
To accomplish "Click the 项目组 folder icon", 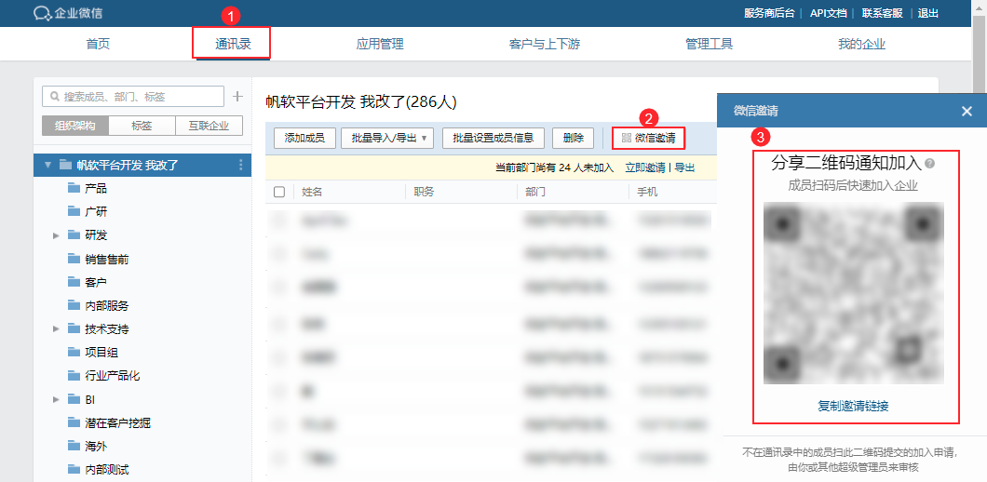I will coord(73,353).
